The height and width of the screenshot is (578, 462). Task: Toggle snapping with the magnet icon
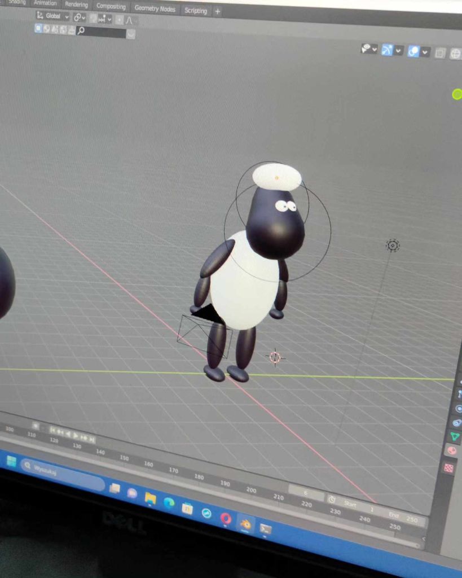[93, 18]
